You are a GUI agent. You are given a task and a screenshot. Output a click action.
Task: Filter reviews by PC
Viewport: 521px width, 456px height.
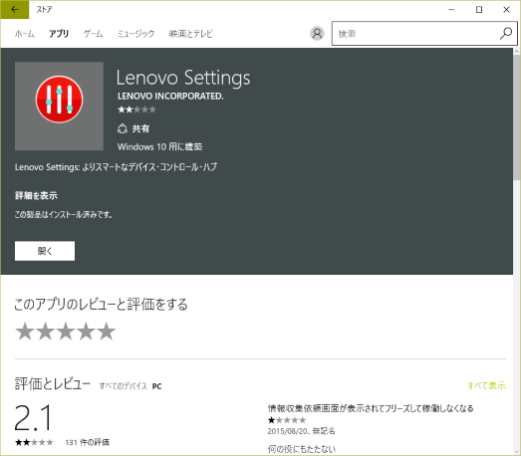[x=156, y=386]
